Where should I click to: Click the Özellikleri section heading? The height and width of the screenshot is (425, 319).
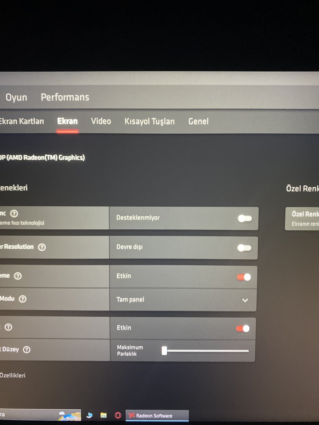click(13, 375)
